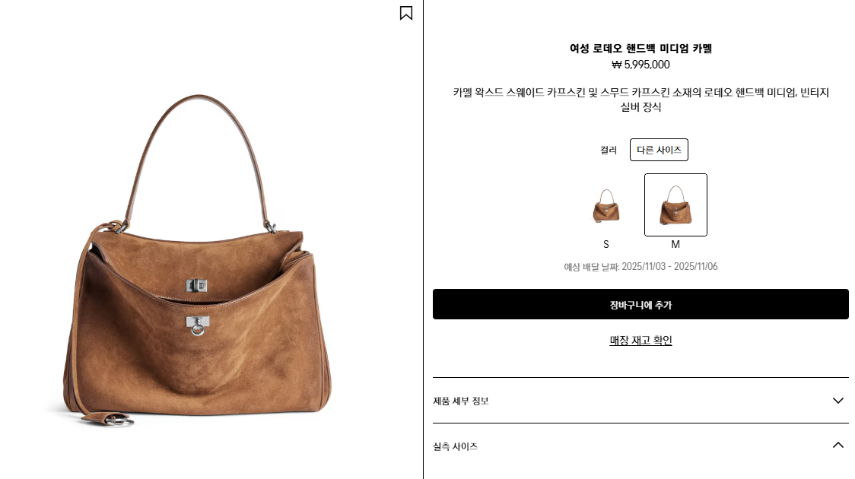
Task: Collapse 실측 사이즈 using its up chevron
Action: tap(838, 446)
